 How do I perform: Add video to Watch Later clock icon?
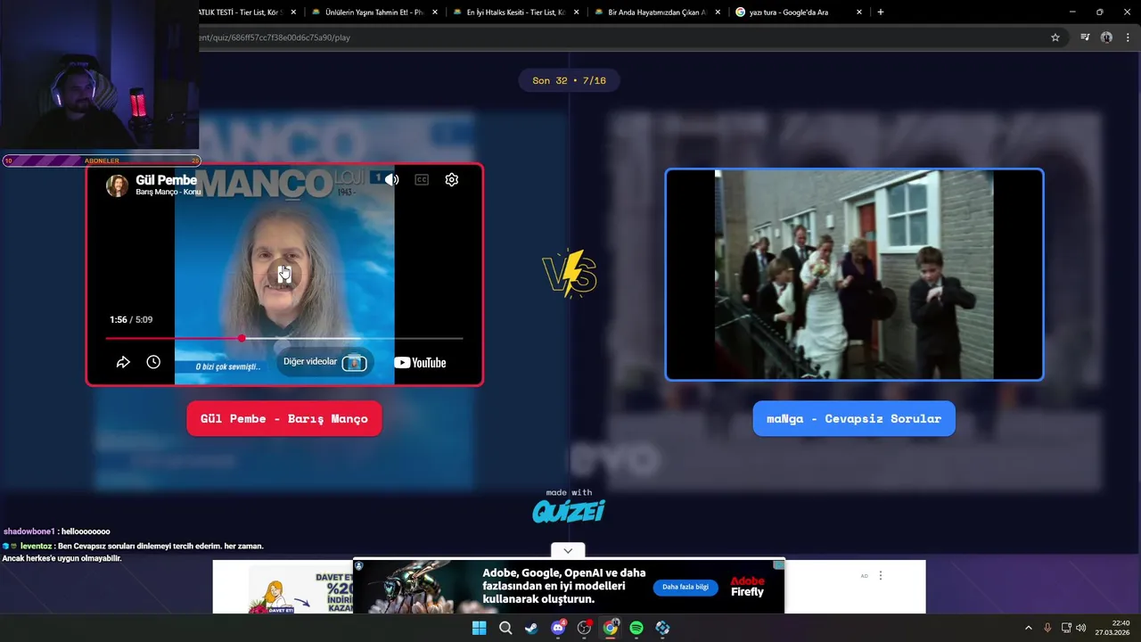[153, 362]
